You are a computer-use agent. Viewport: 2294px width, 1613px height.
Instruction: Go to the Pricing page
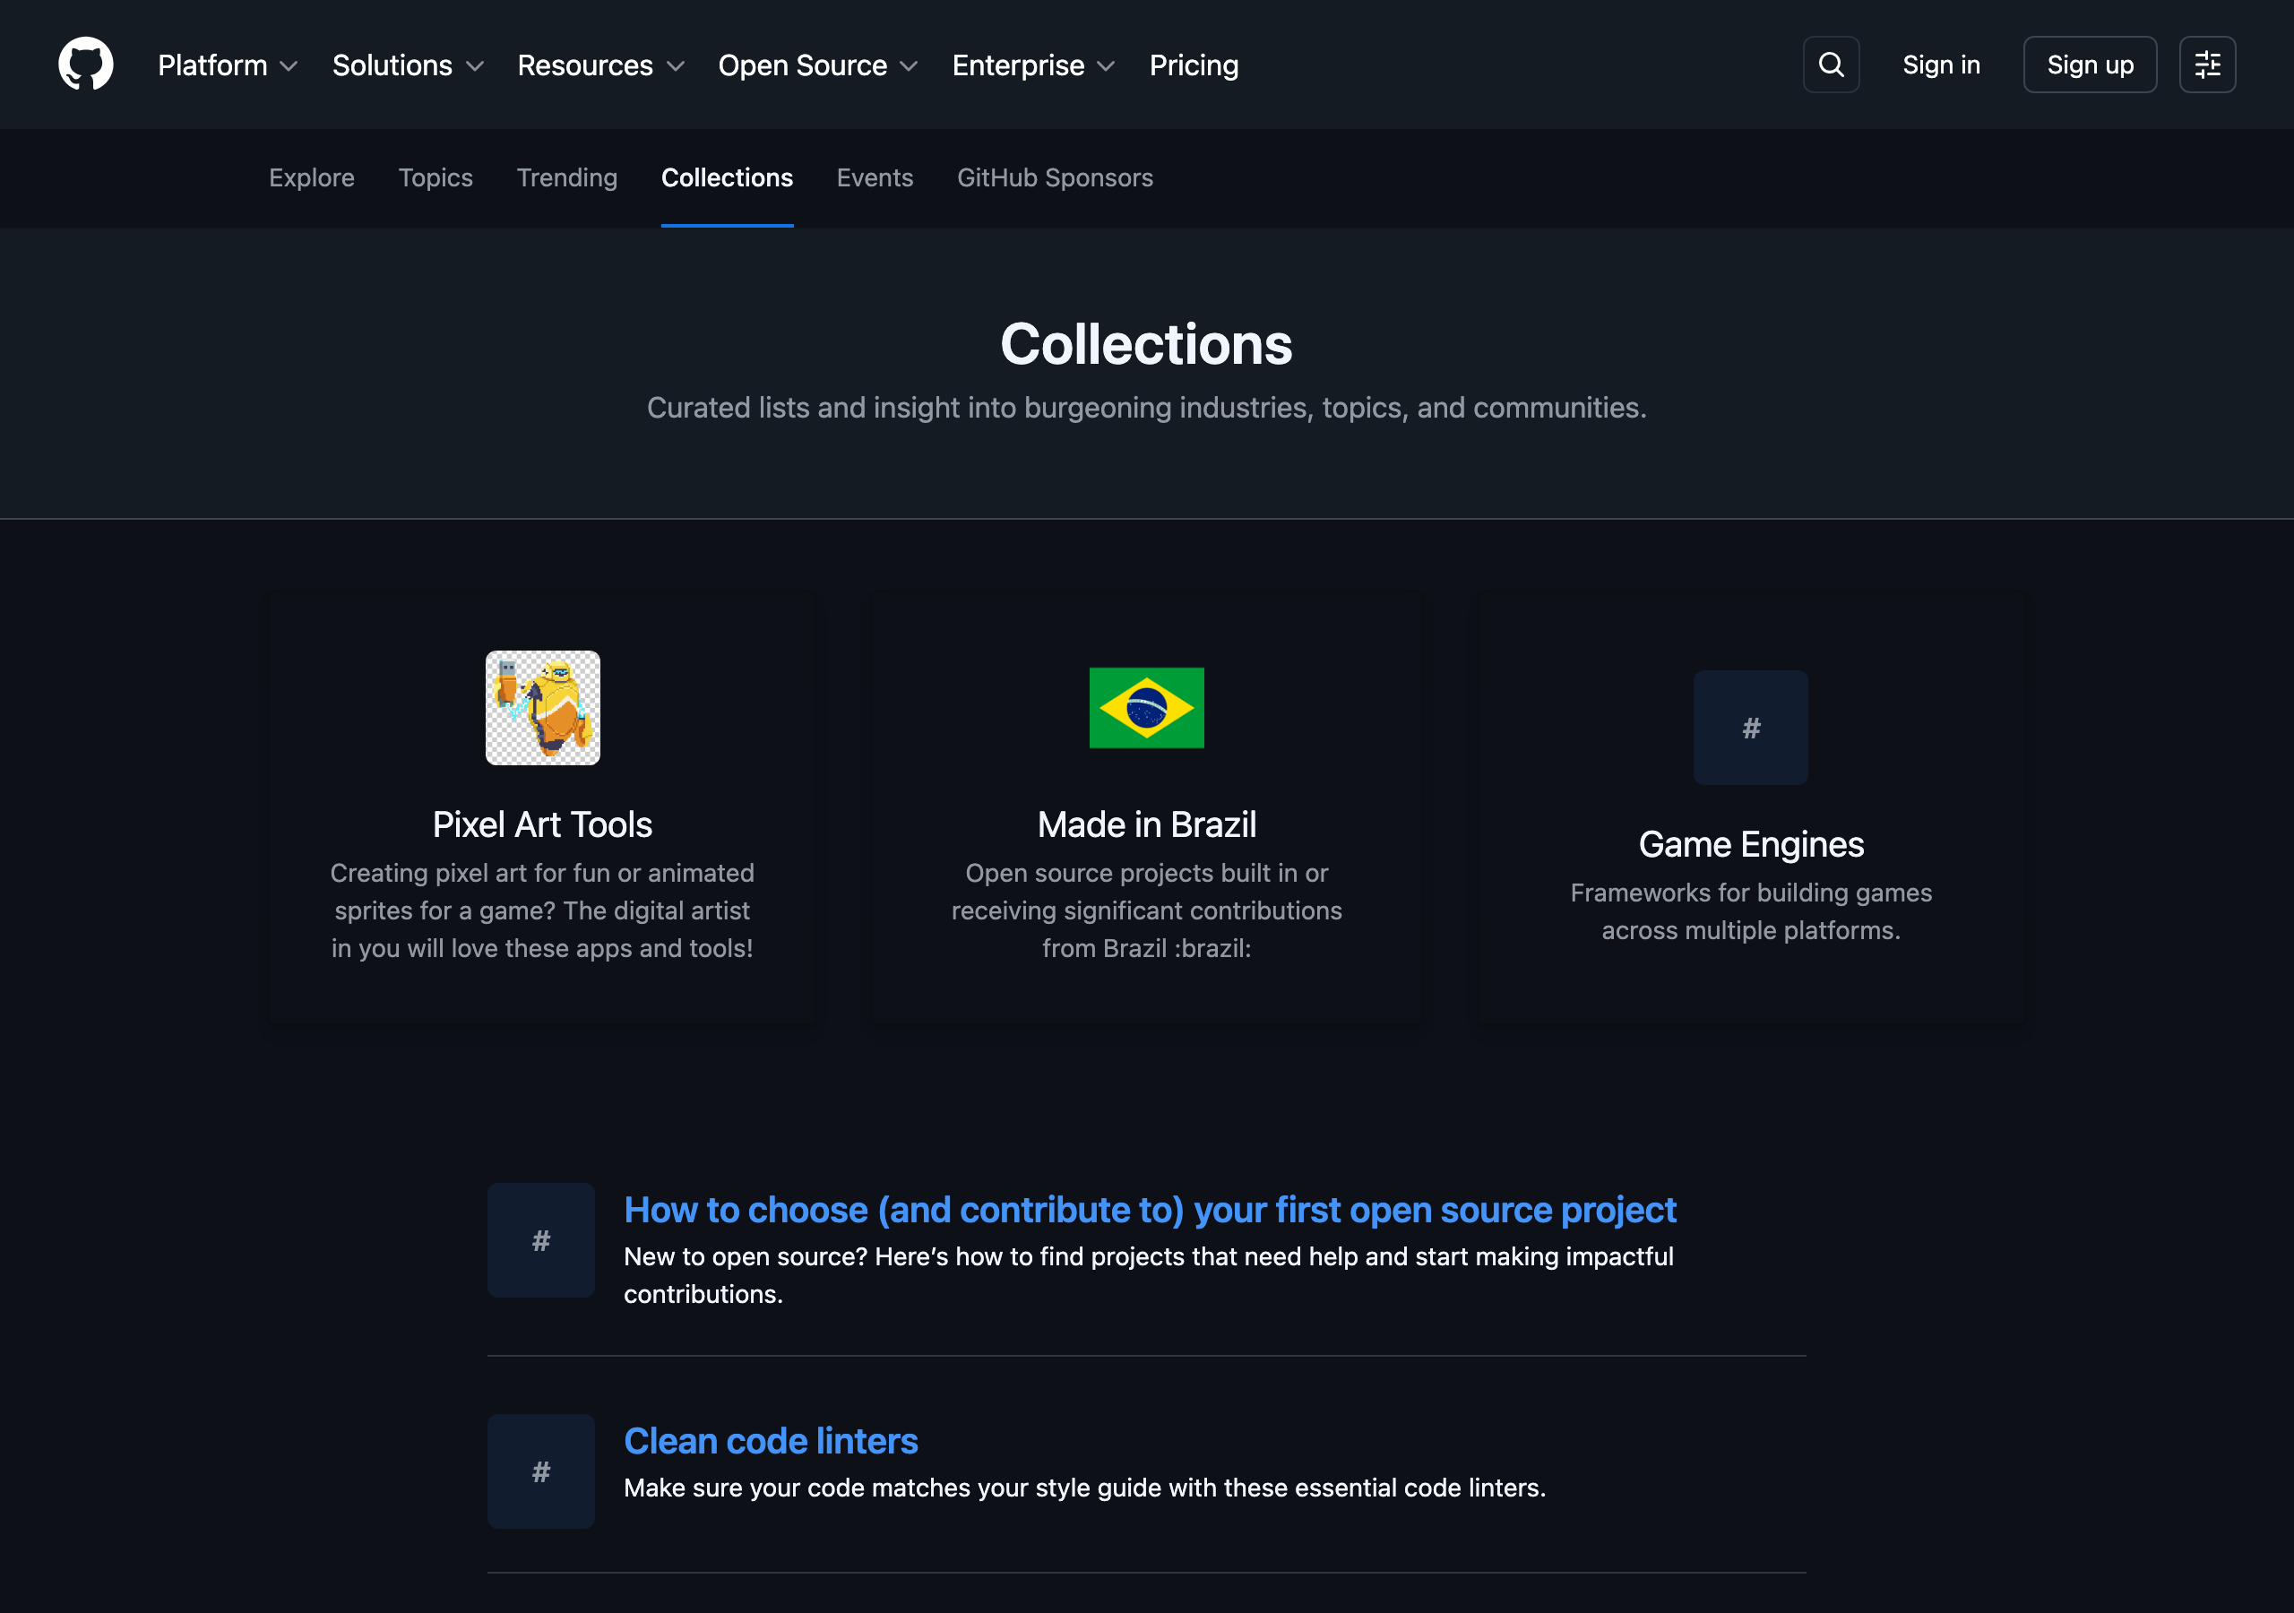click(x=1194, y=65)
